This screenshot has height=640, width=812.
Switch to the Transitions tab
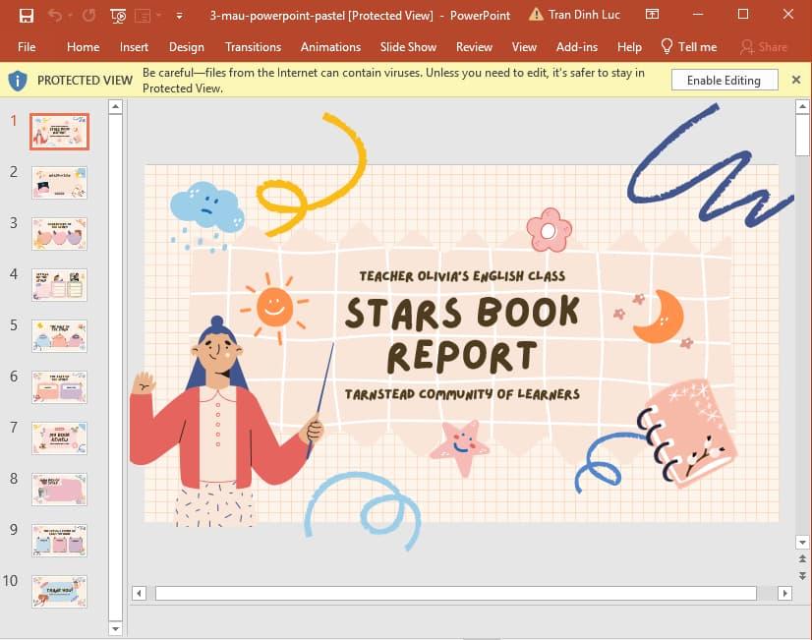coord(253,46)
